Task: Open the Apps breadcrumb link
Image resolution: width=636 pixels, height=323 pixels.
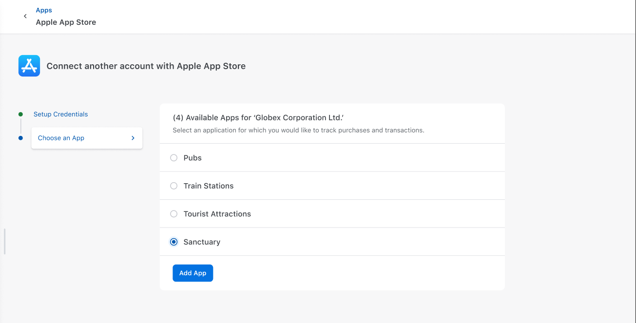Action: [x=44, y=10]
